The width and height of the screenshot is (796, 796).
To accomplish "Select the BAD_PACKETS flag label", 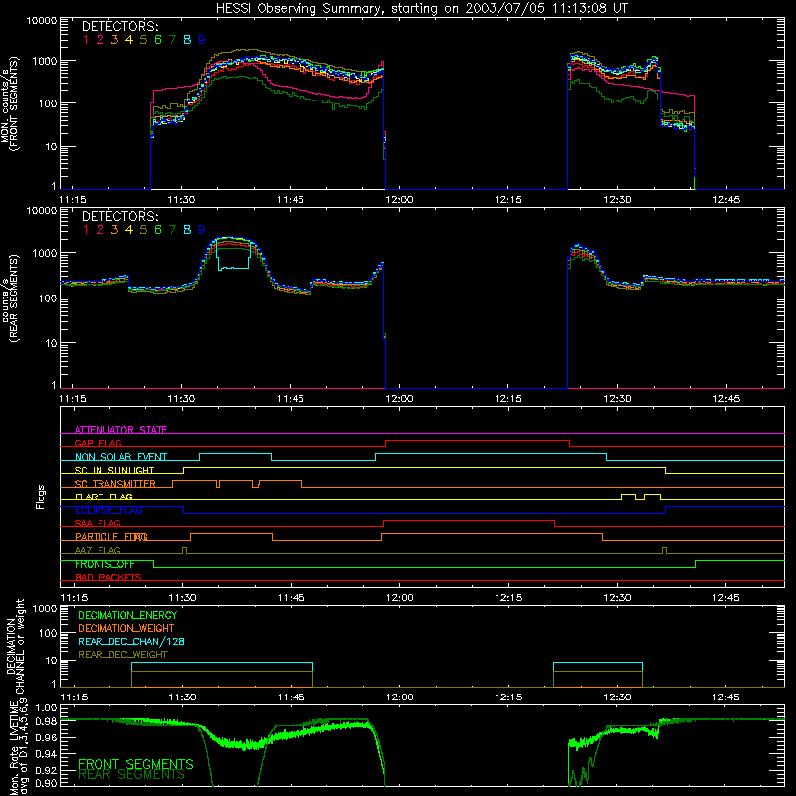I will (108, 578).
